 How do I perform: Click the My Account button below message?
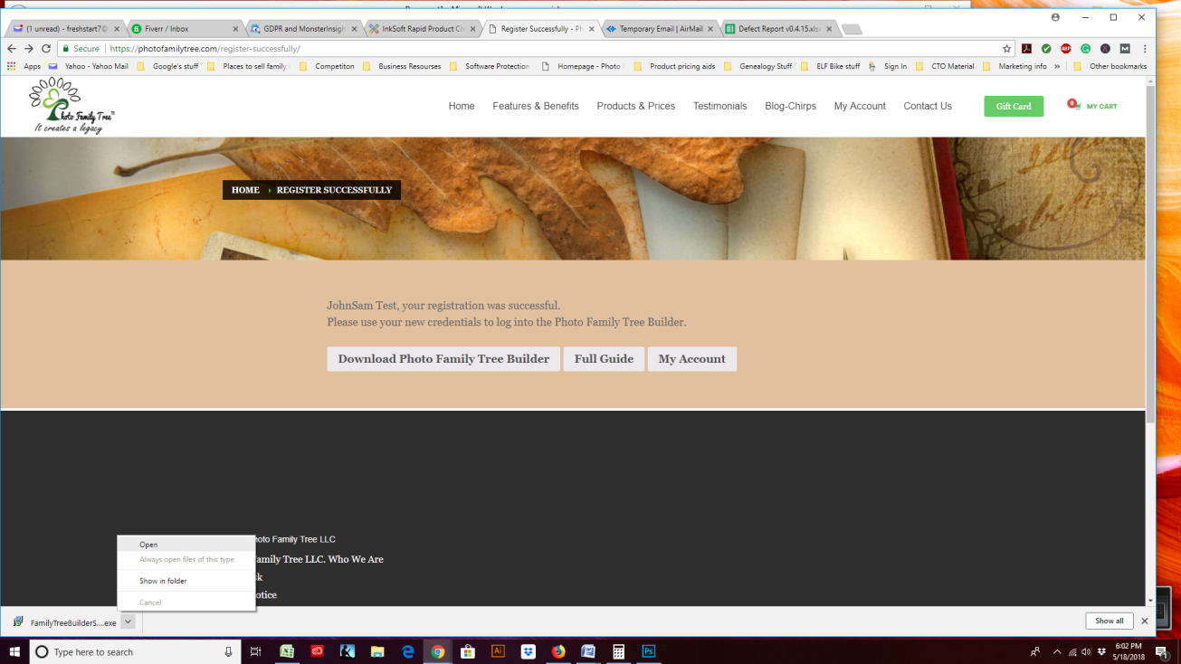(692, 359)
